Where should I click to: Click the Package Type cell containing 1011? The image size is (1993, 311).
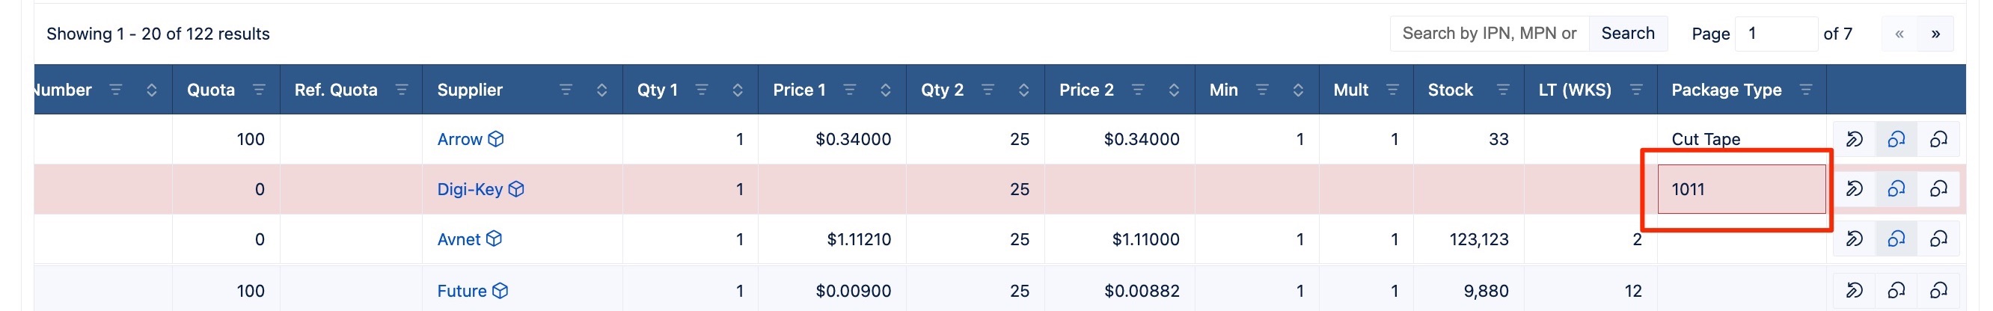point(1741,188)
